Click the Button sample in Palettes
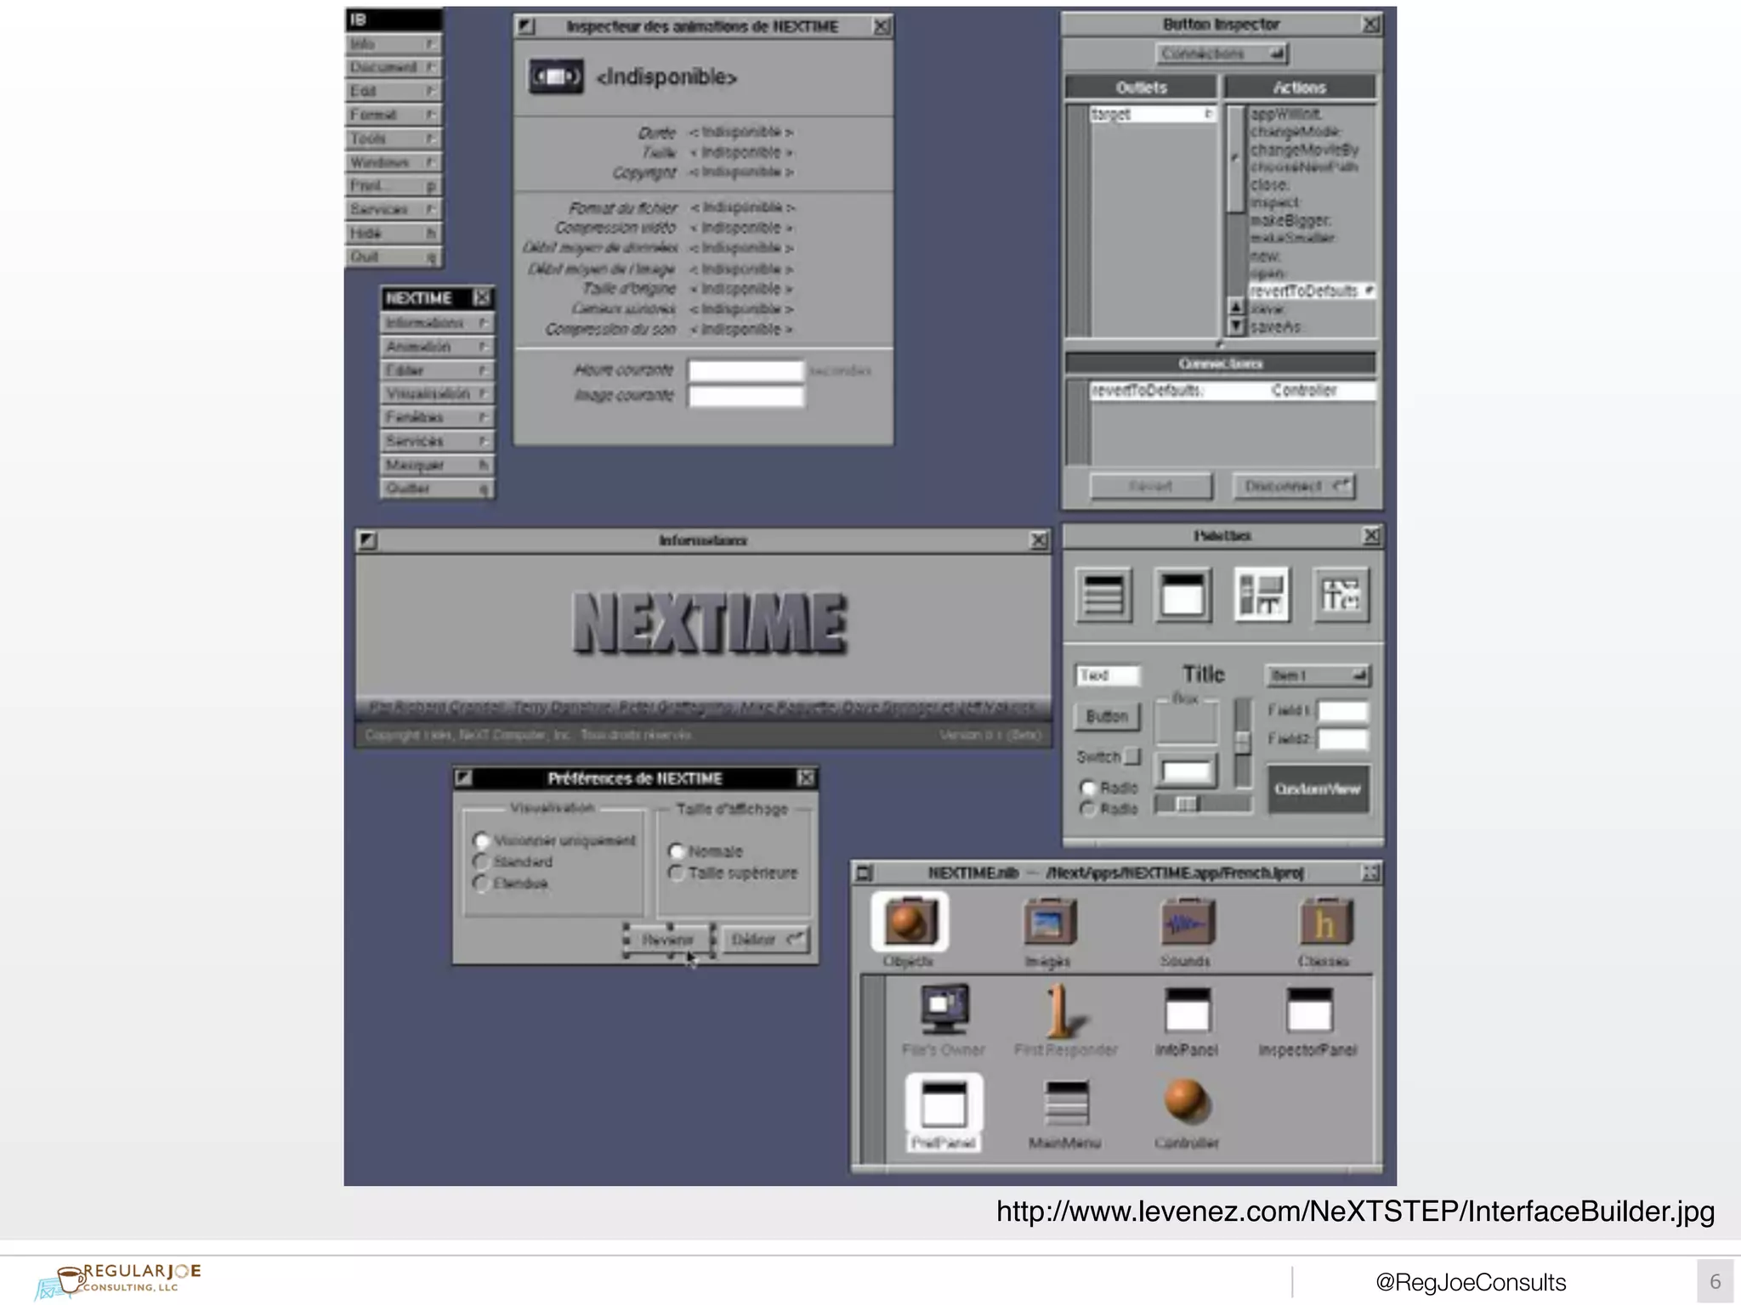The height and width of the screenshot is (1305, 1741). point(1107,716)
